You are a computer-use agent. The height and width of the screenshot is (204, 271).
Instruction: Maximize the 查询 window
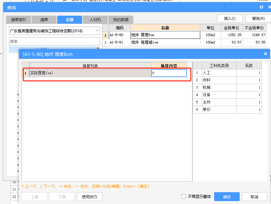pos(261,7)
